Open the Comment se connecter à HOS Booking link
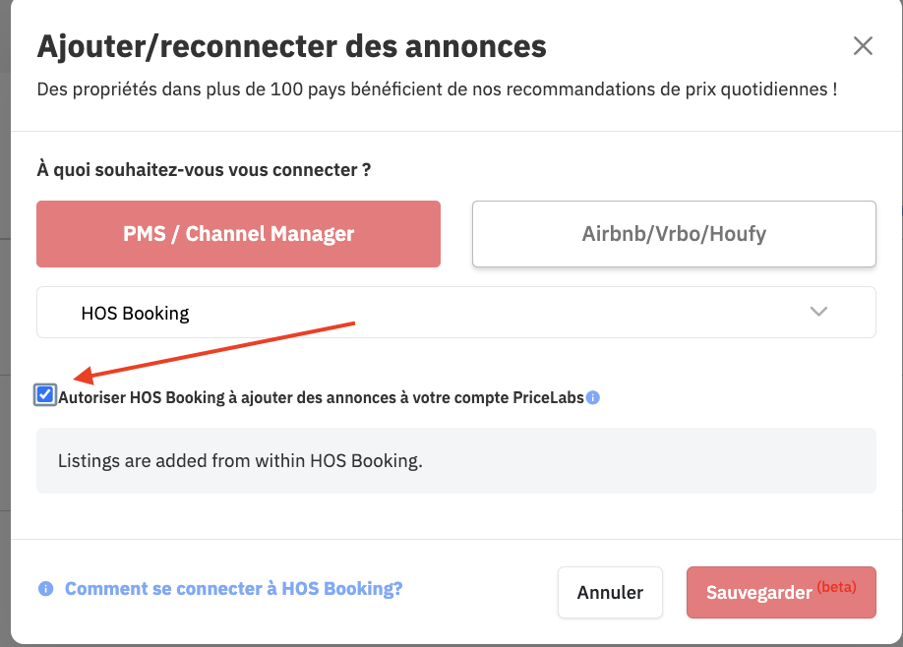Viewport: 903px width, 647px height. click(233, 588)
